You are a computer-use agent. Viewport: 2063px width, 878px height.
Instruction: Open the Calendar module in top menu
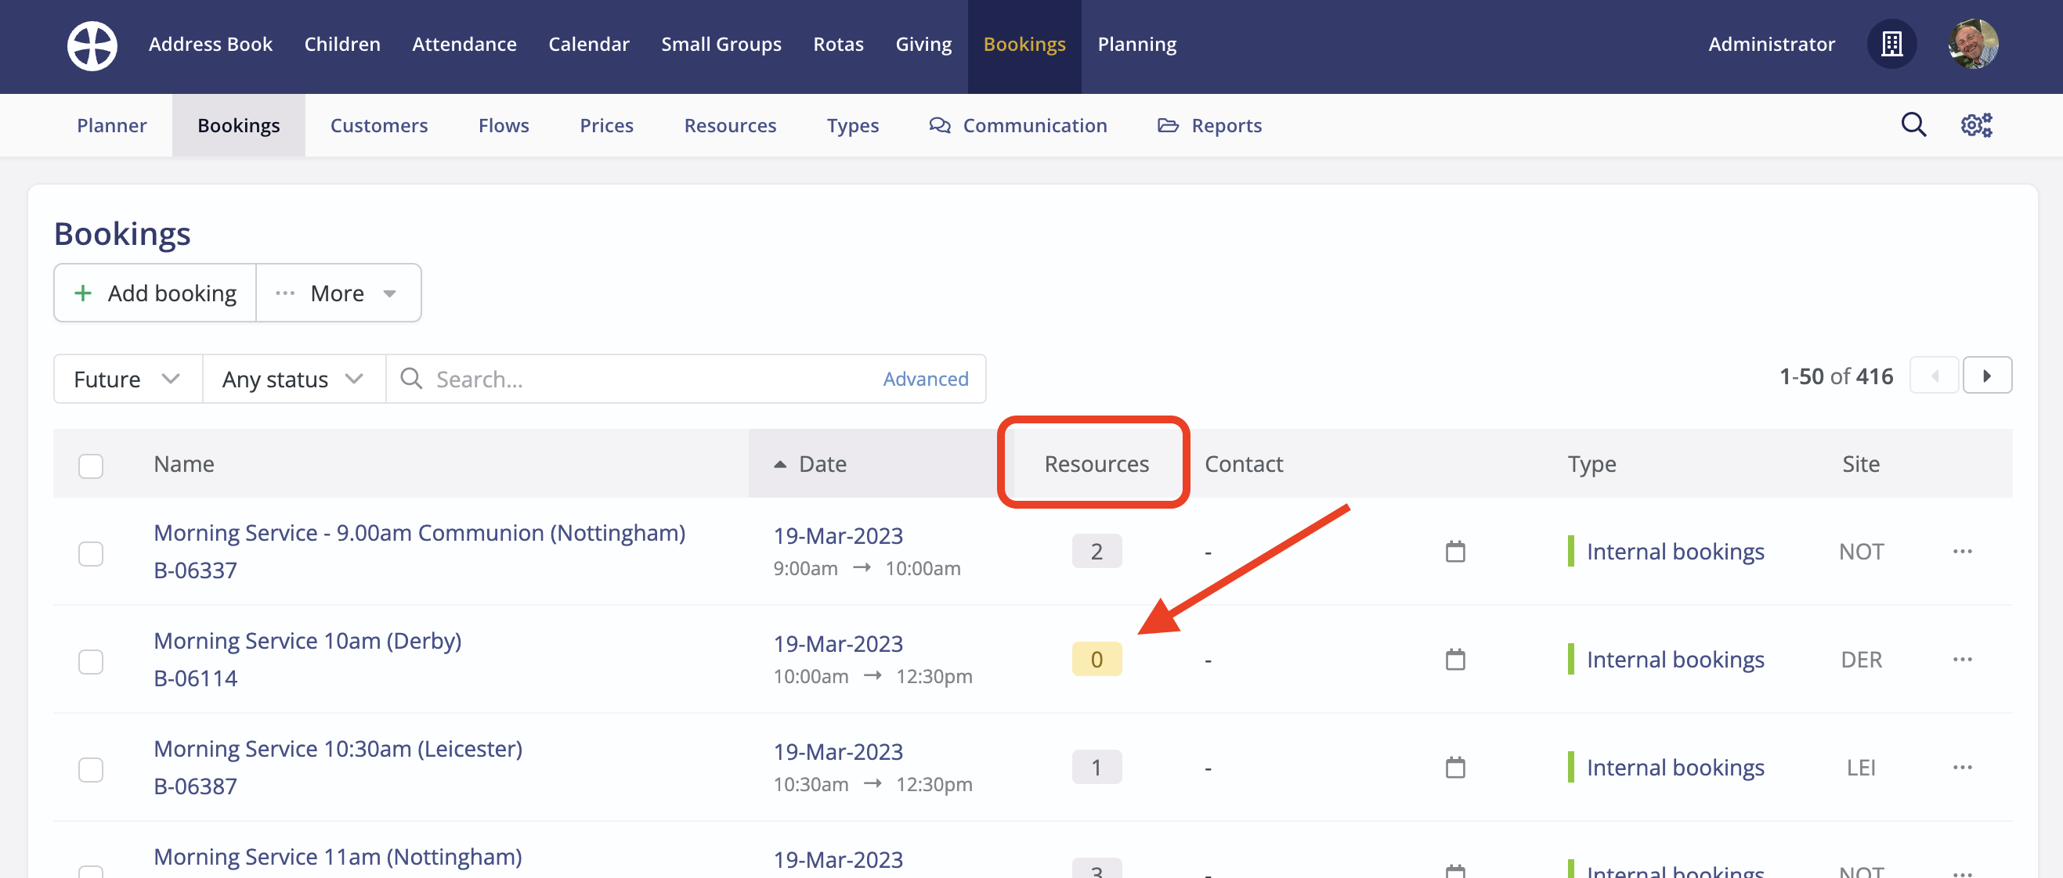point(589,45)
